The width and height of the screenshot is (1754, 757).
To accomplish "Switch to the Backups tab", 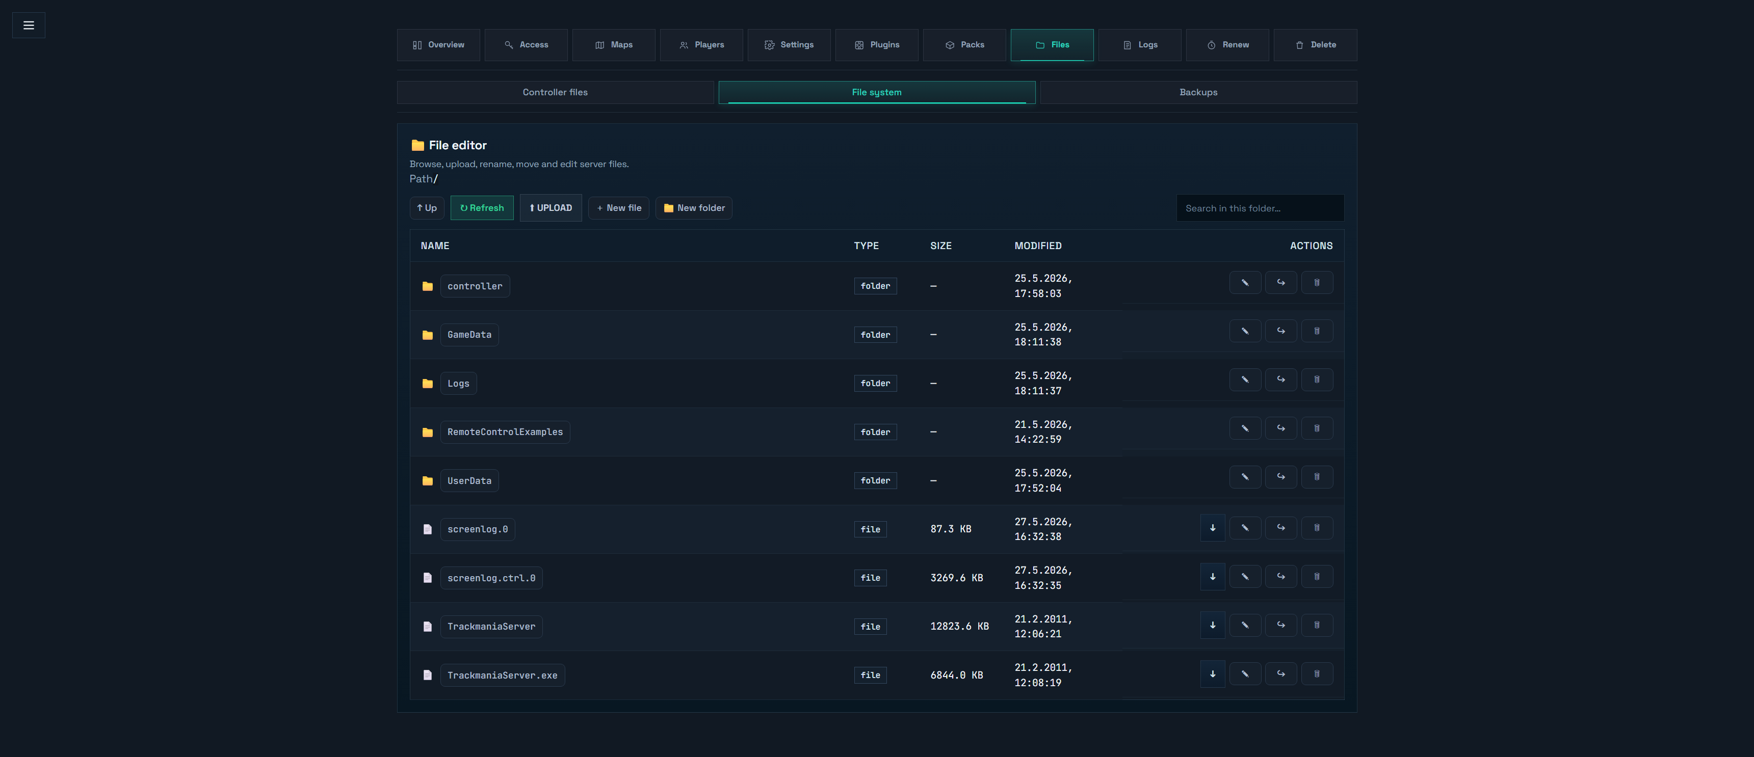I will pos(1198,93).
